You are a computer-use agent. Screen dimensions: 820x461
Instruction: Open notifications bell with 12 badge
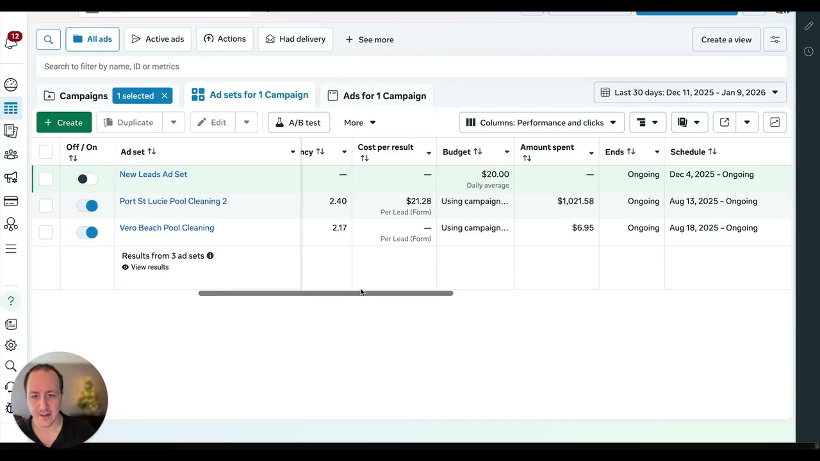[x=12, y=42]
